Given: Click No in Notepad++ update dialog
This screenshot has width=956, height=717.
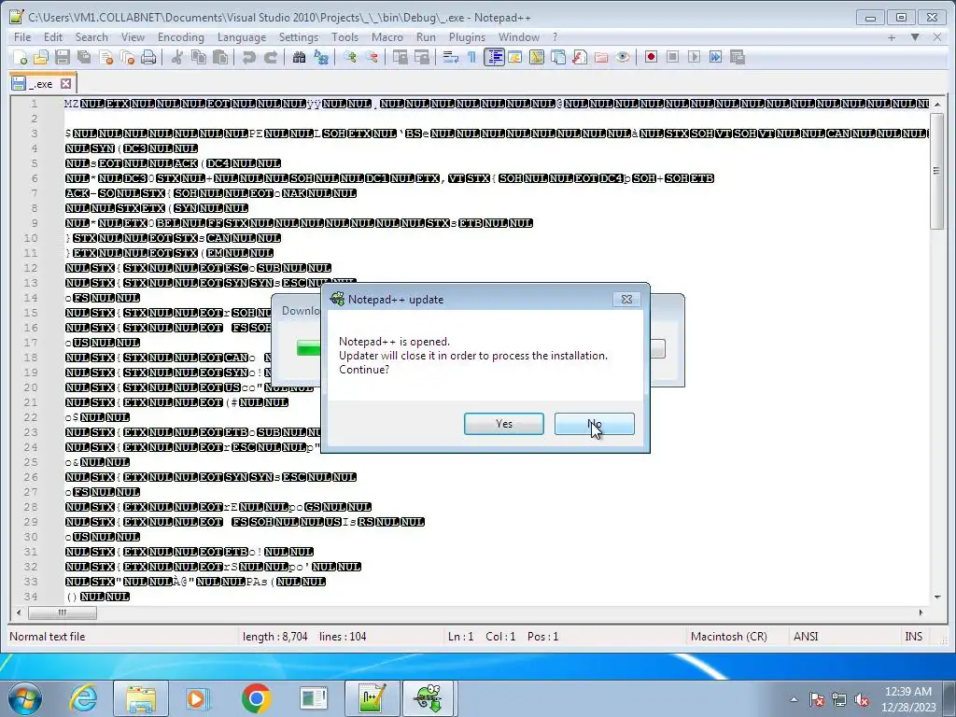Looking at the screenshot, I should (x=595, y=424).
